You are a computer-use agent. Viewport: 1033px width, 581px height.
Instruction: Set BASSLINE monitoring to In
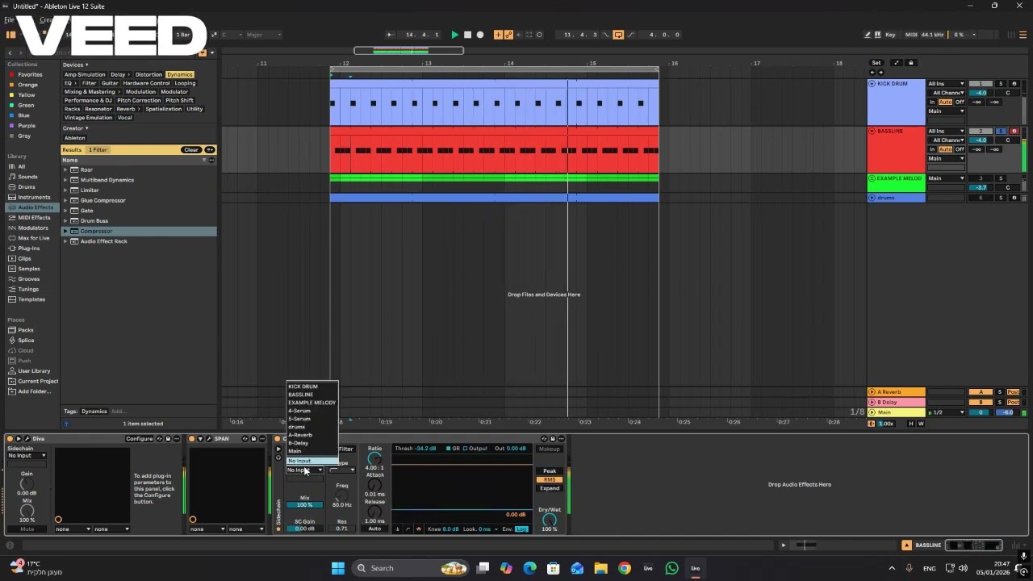click(x=932, y=149)
